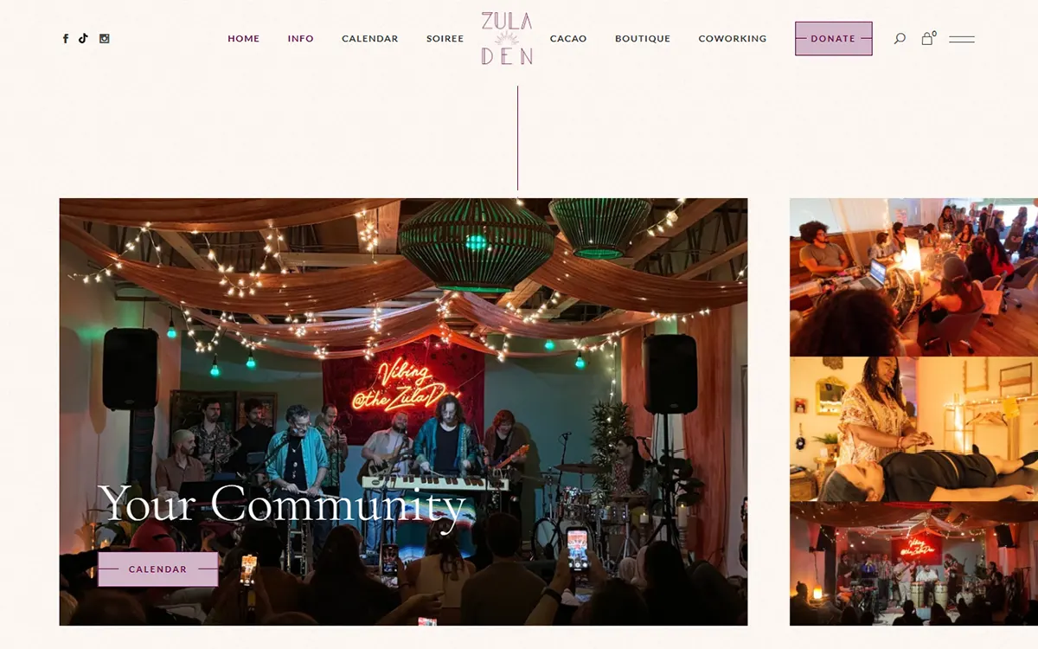Open the Facebook social icon
This screenshot has width=1038, height=649.
(66, 39)
